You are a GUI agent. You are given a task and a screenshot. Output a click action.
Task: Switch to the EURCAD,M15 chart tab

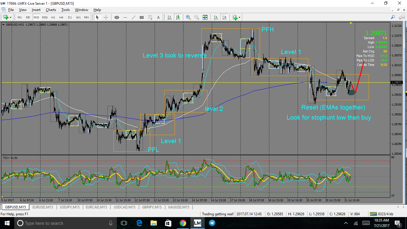tap(96, 207)
